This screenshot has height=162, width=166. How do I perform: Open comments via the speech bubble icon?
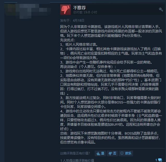[160, 160]
